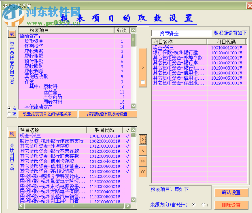The image size is (252, 213).
Task: Click 删除设置 button
Action: pos(231,205)
